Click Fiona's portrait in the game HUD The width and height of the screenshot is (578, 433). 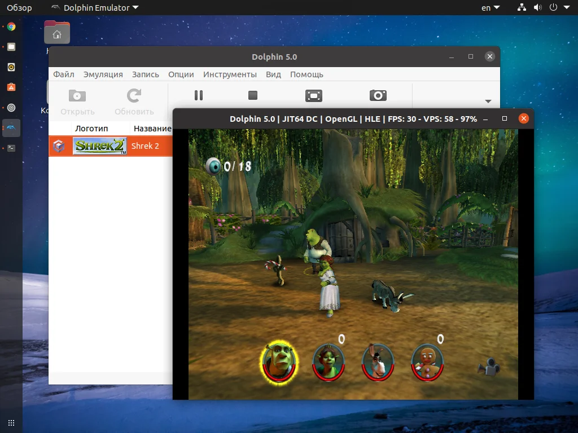point(328,363)
